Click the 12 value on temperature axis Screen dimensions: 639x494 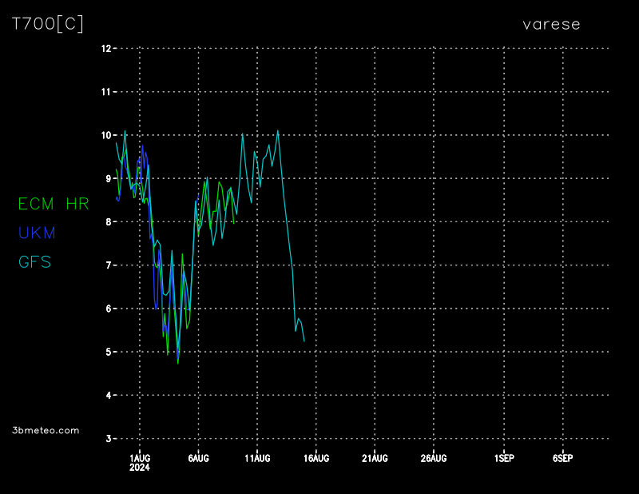tap(106, 49)
